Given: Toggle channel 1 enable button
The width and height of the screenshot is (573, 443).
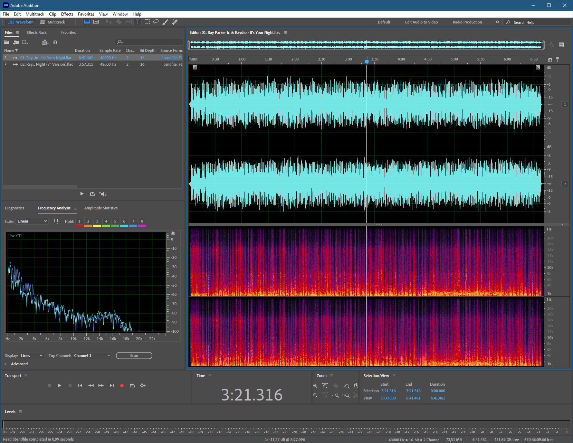Looking at the screenshot, I should tap(565, 104).
